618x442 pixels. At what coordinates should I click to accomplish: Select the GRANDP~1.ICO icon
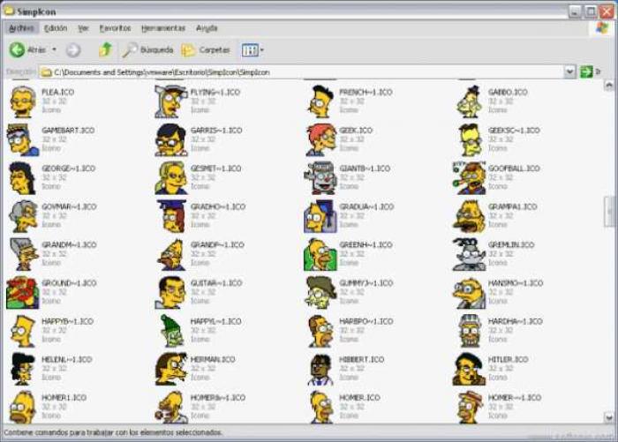171,254
